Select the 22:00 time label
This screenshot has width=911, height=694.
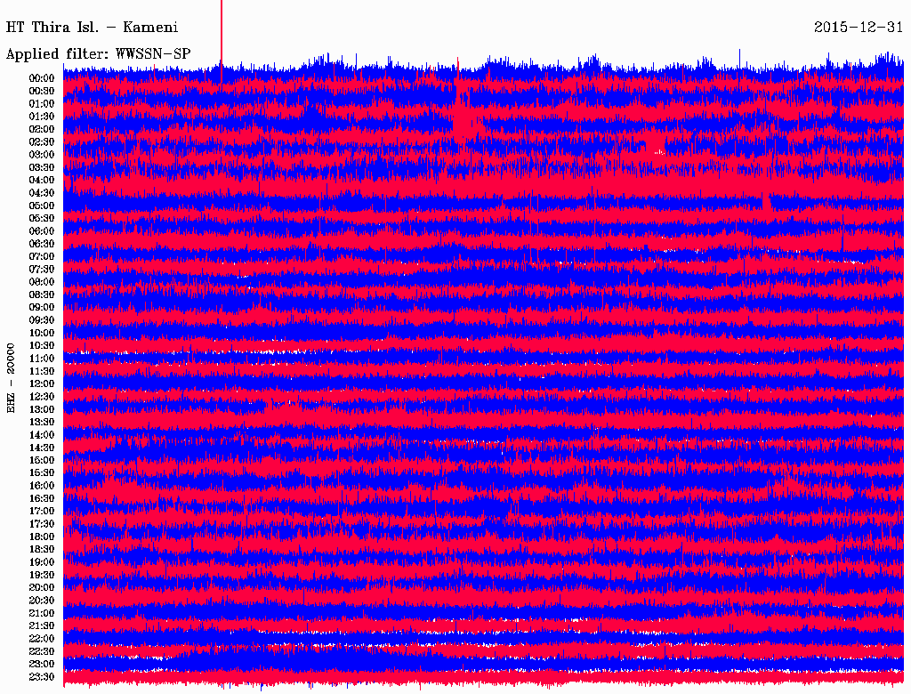(x=42, y=638)
